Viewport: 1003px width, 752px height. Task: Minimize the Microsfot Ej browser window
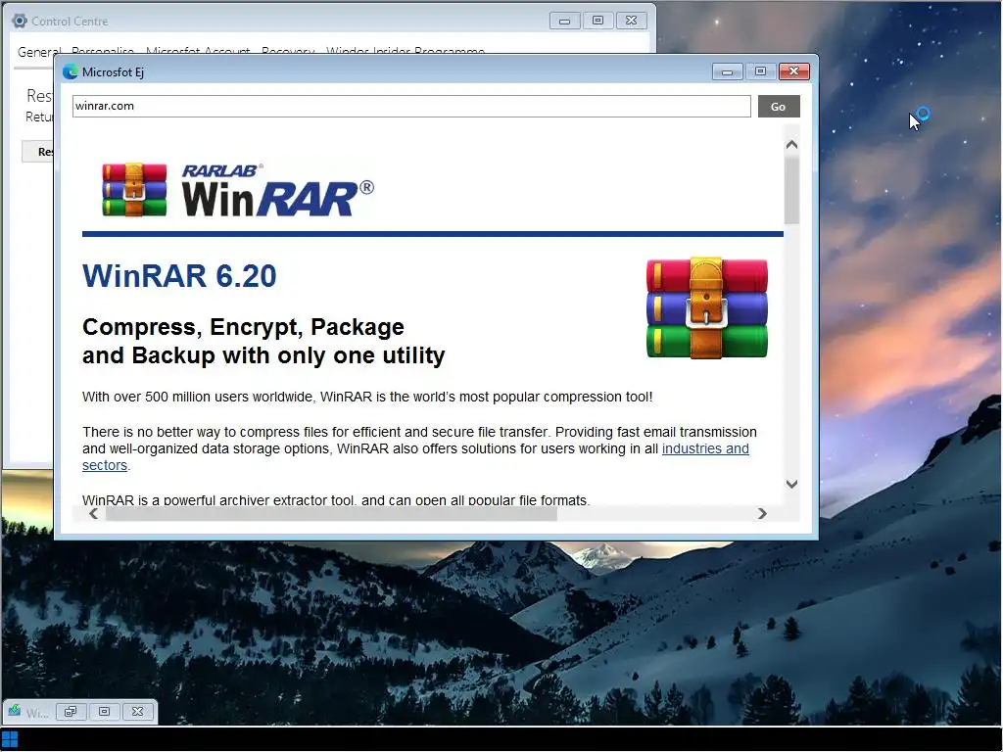pyautogui.click(x=728, y=71)
